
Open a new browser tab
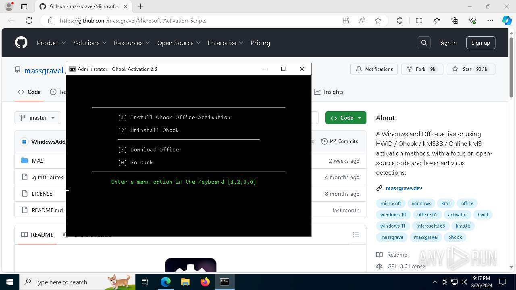[140, 6]
